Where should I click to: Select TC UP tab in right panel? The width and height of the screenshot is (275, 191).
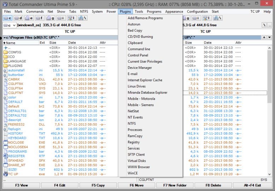206,31
